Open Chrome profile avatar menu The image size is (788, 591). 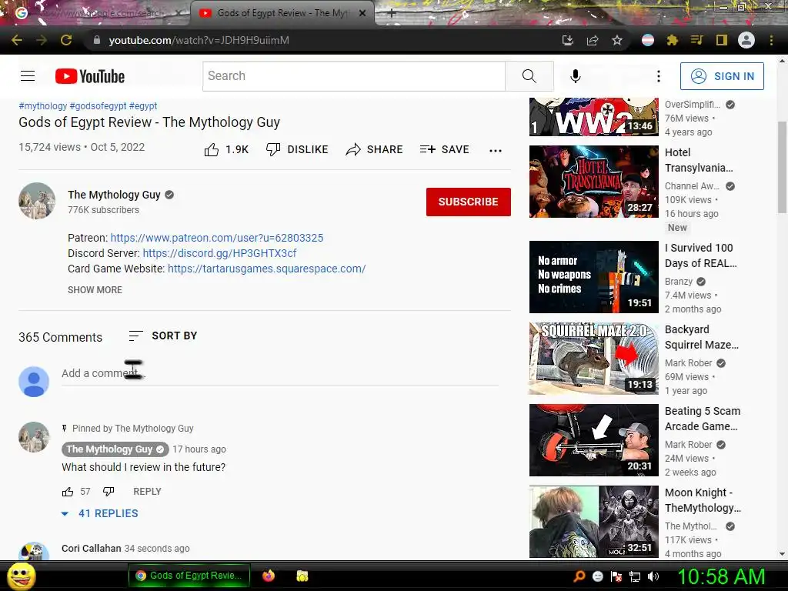pos(746,40)
